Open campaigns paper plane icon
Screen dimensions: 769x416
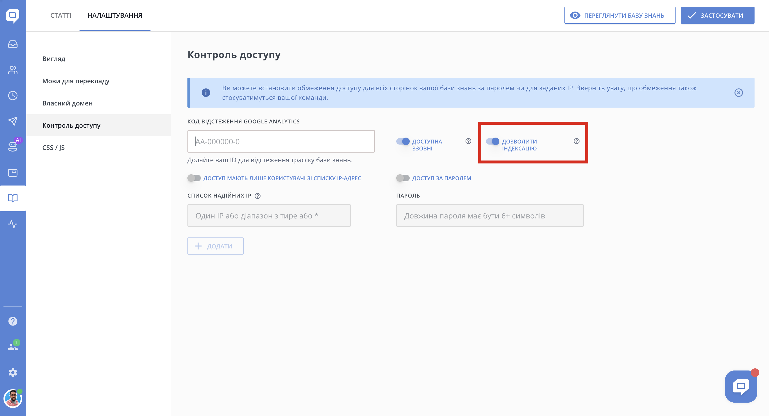click(13, 121)
